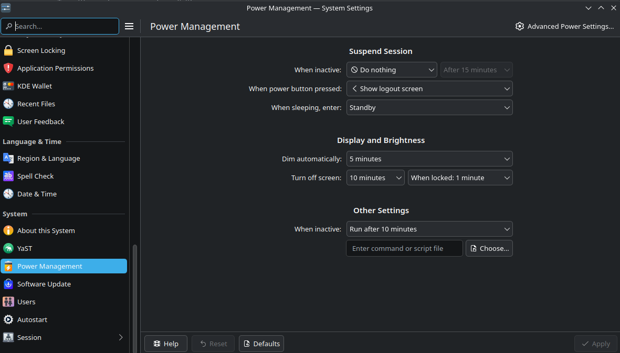Go to Users settings page
This screenshot has height=353, width=620.
point(26,302)
